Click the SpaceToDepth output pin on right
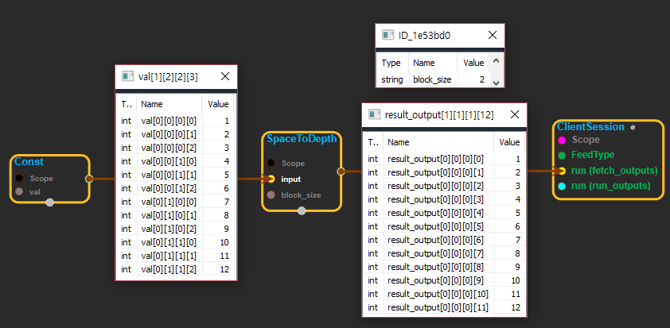670x328 pixels. tap(341, 170)
